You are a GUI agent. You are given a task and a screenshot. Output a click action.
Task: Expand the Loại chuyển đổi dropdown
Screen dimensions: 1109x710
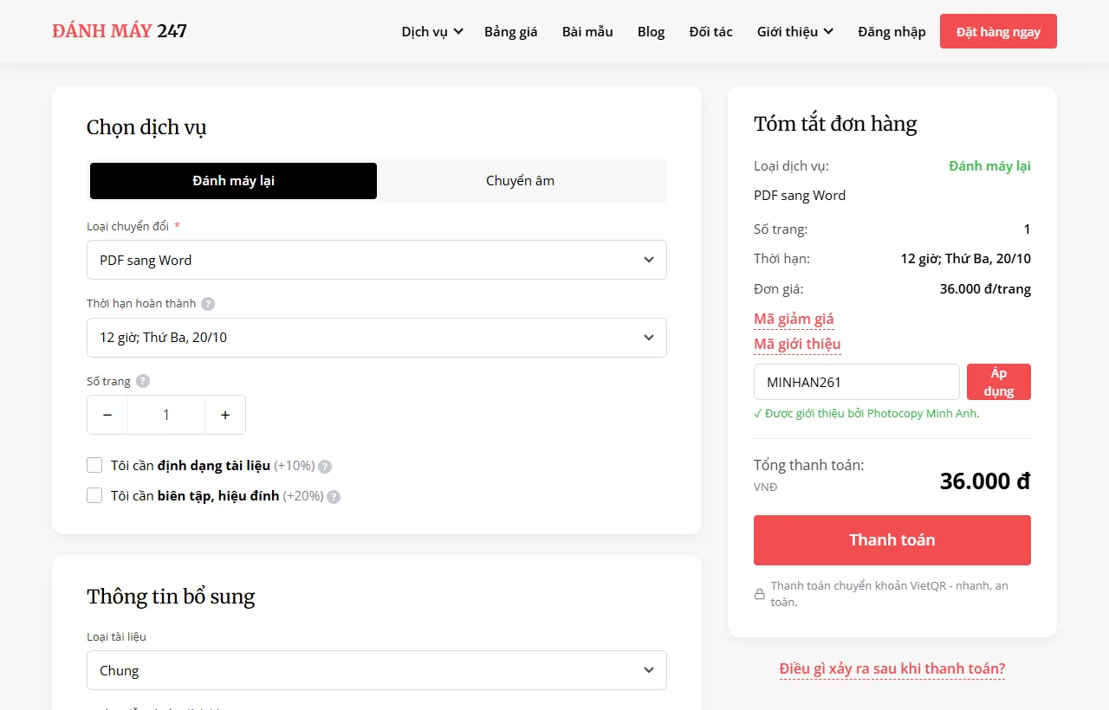[x=377, y=260]
